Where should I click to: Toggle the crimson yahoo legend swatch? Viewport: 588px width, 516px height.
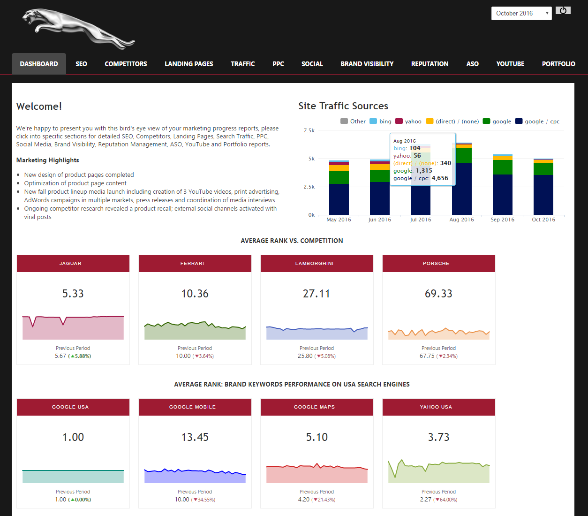399,121
